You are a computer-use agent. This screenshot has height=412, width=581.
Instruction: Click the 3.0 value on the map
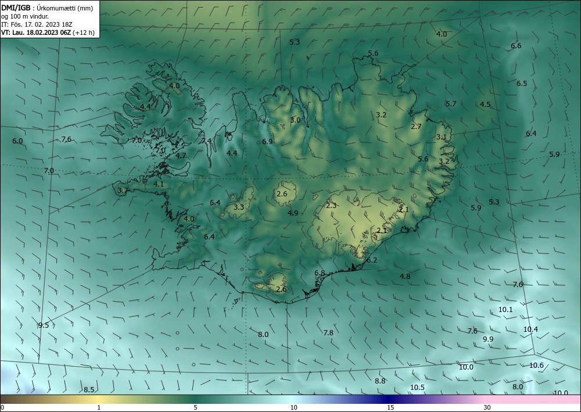[x=295, y=120]
